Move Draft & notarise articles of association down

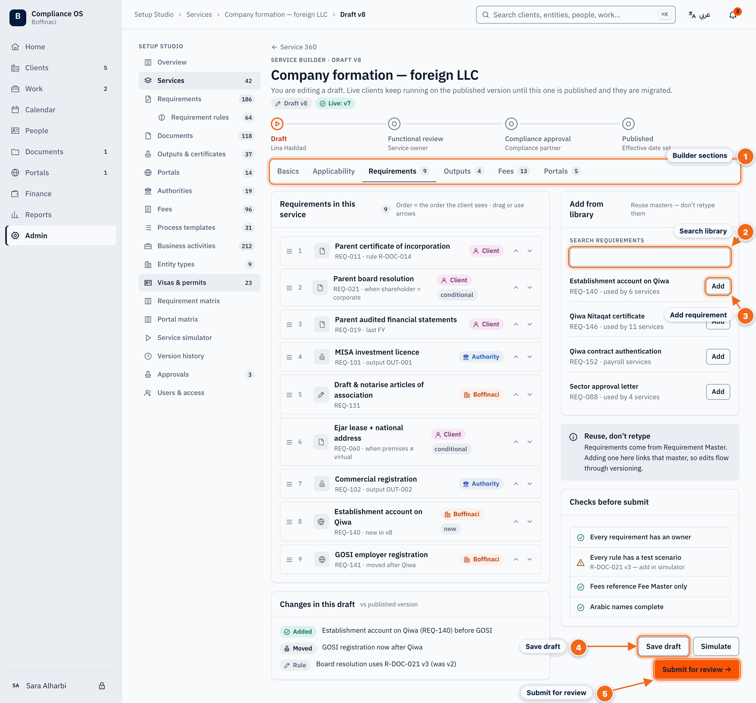click(529, 394)
